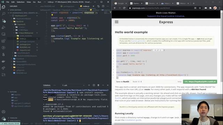Open the Edit menu
The height and width of the screenshot is (125, 223).
tap(13, 2)
